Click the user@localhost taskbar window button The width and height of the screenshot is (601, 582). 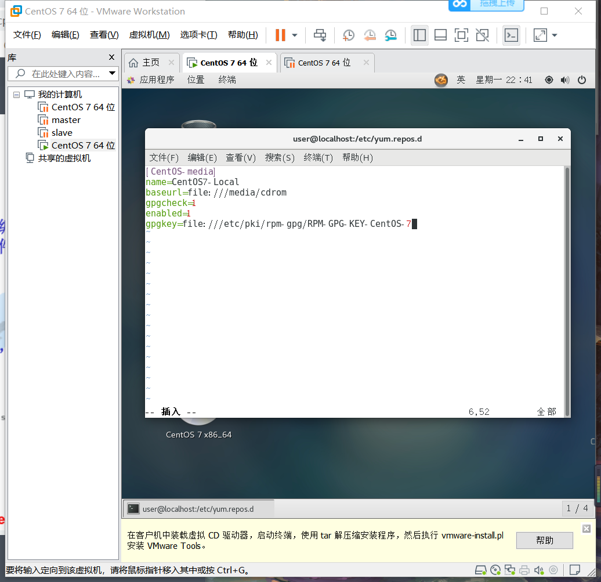(198, 509)
